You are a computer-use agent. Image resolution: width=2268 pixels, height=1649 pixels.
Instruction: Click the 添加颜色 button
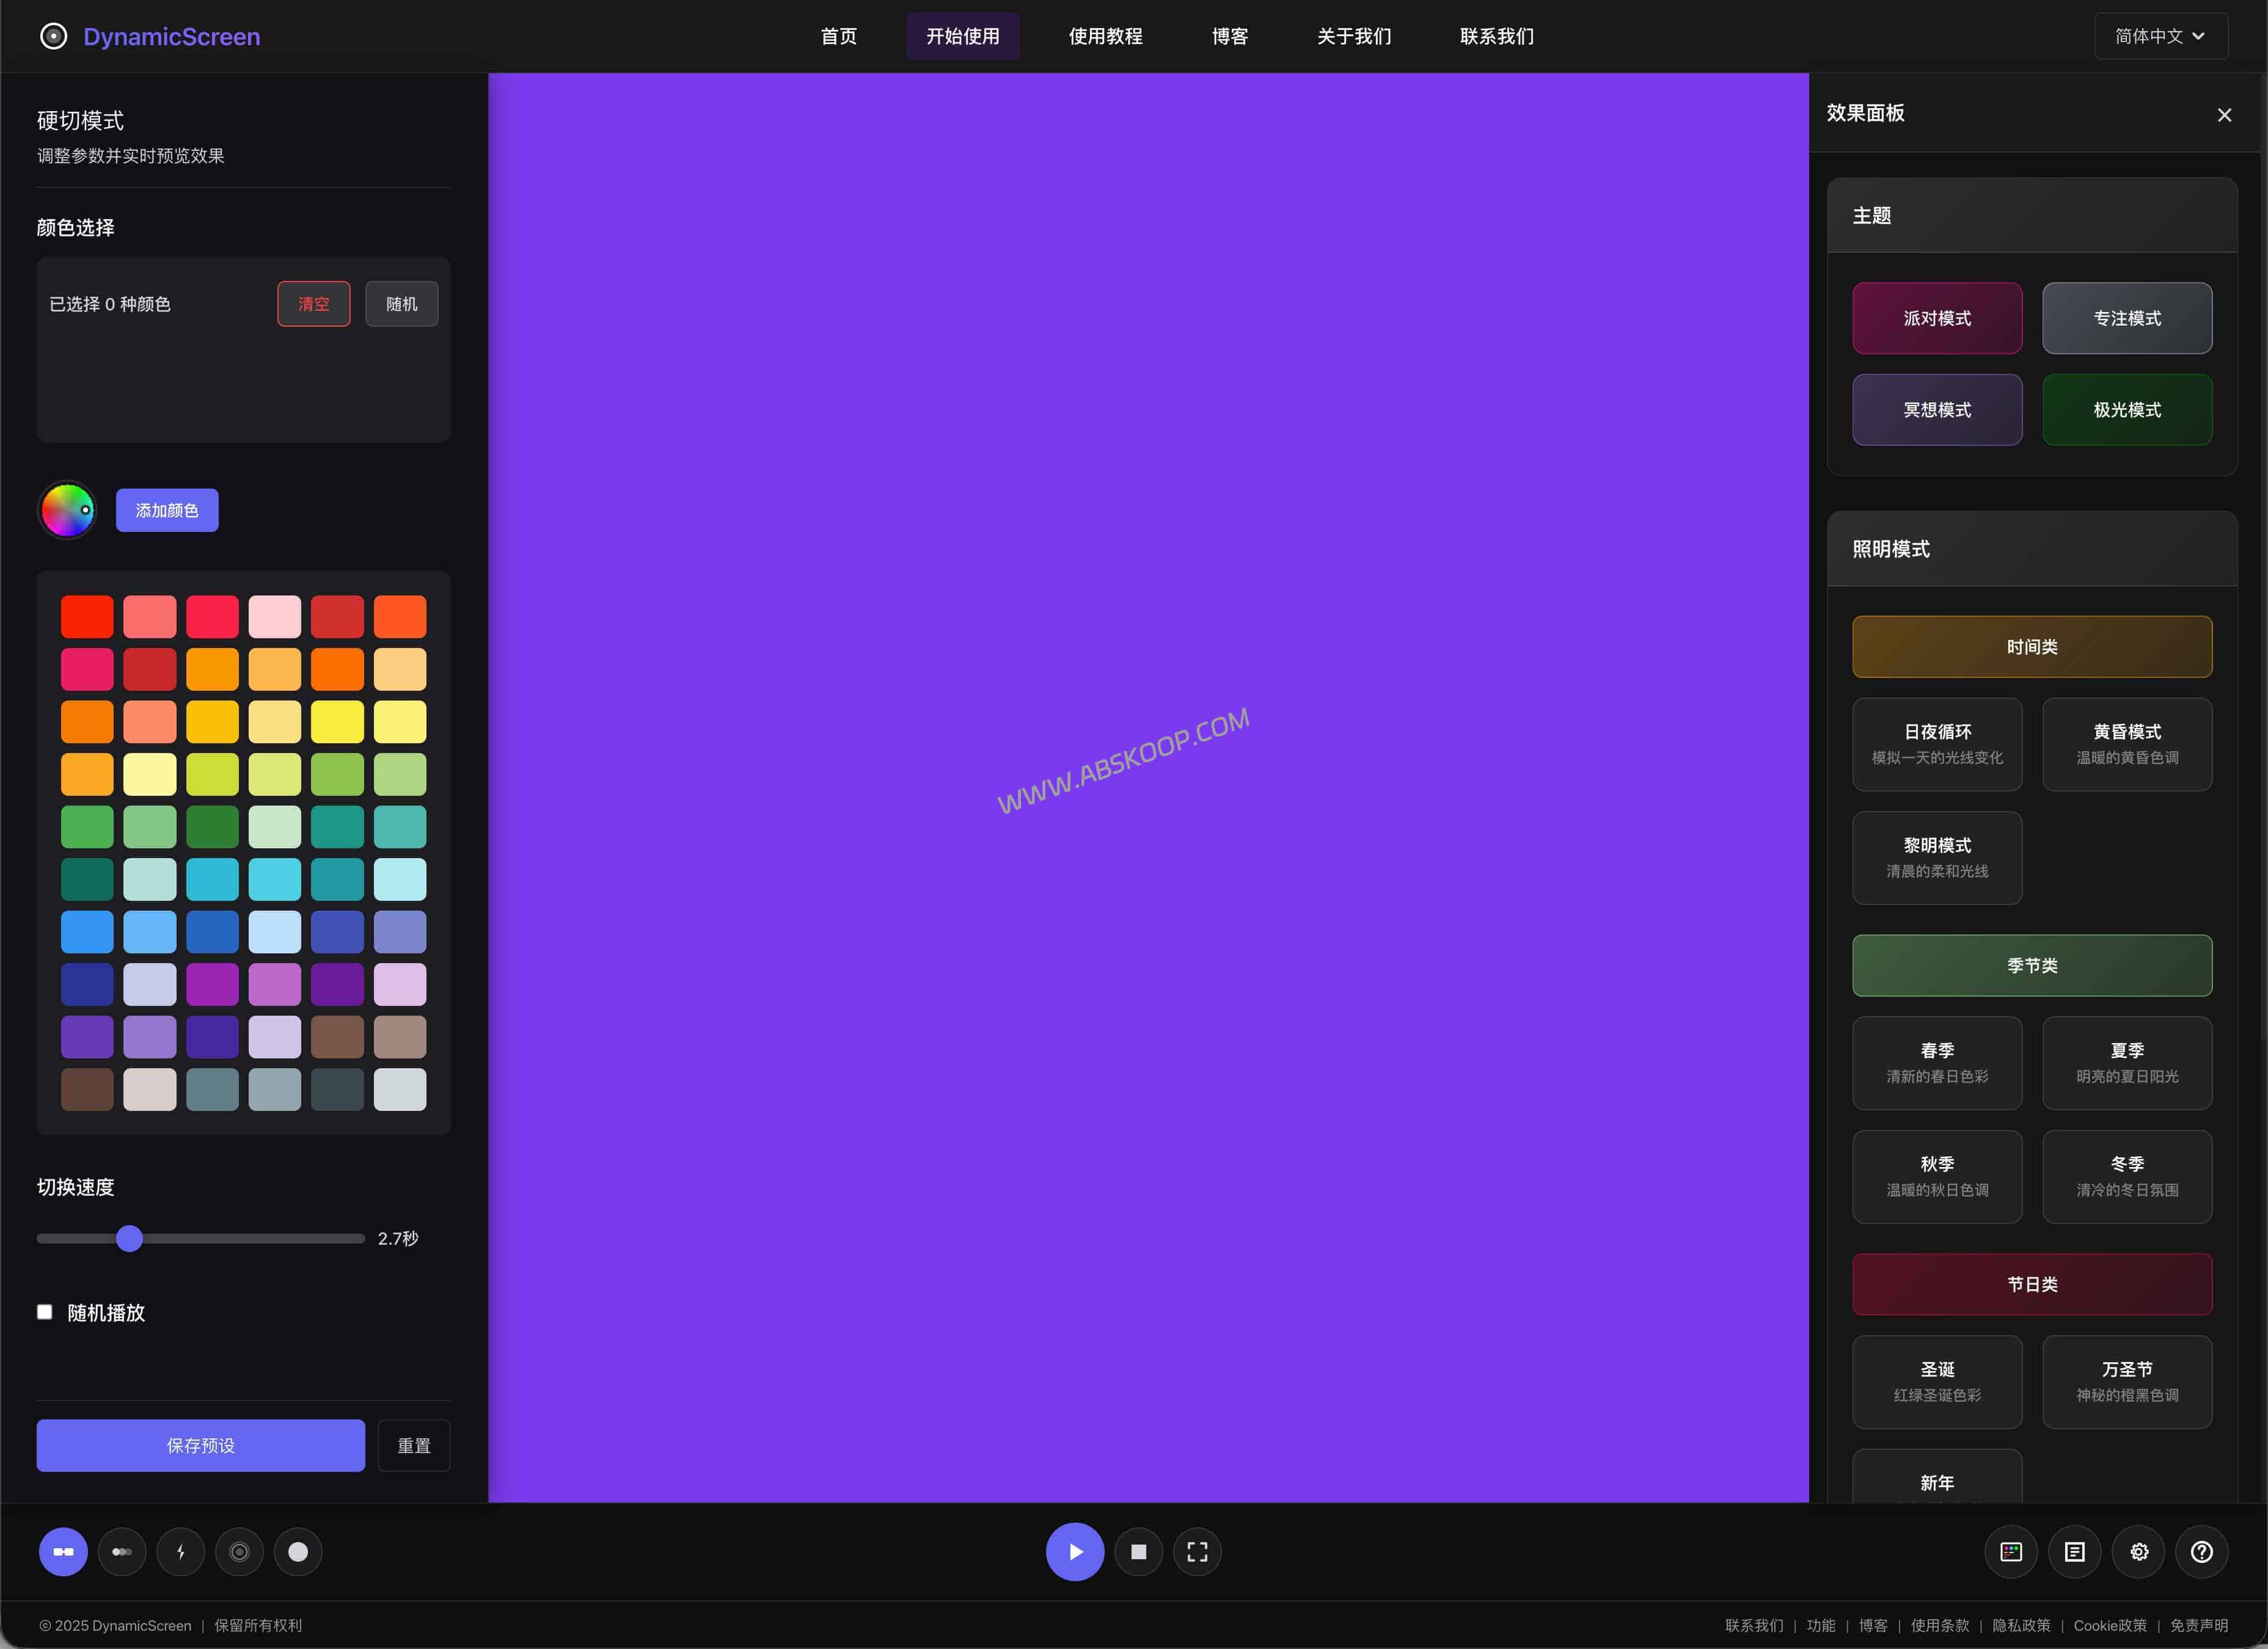tap(167, 510)
